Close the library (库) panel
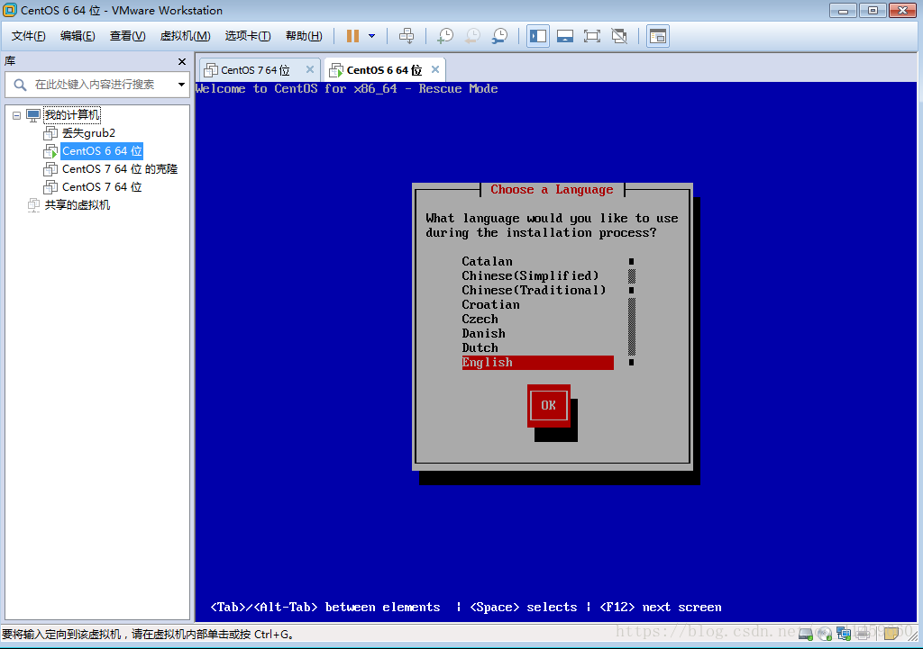Image resolution: width=923 pixels, height=649 pixels. 182,61
